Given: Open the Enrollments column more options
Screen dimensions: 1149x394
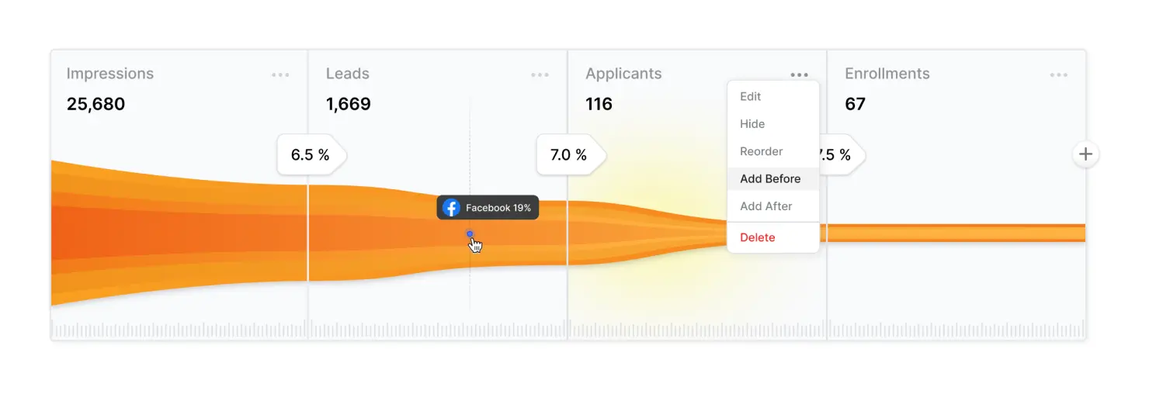Looking at the screenshot, I should [x=1058, y=75].
